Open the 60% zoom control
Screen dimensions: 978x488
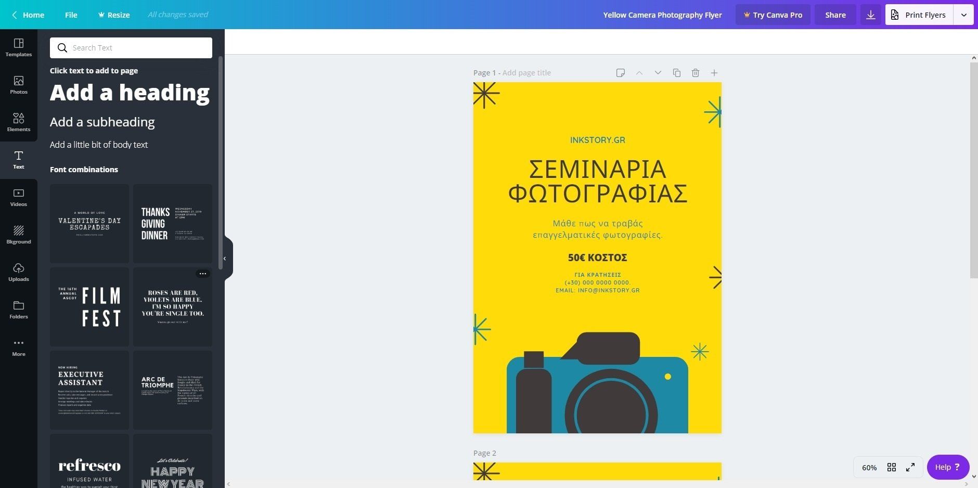[x=868, y=467]
